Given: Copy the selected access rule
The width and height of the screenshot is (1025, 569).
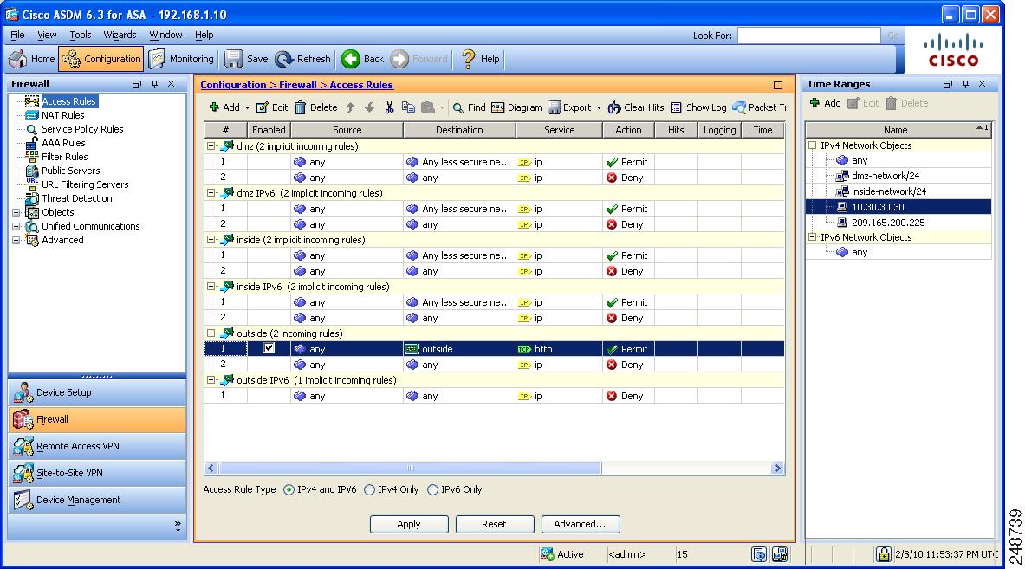Looking at the screenshot, I should (409, 107).
